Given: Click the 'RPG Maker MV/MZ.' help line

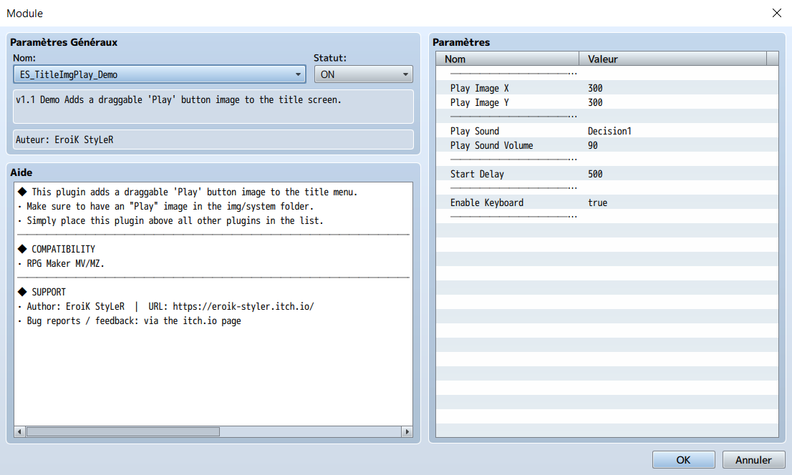Looking at the screenshot, I should click(x=66, y=263).
